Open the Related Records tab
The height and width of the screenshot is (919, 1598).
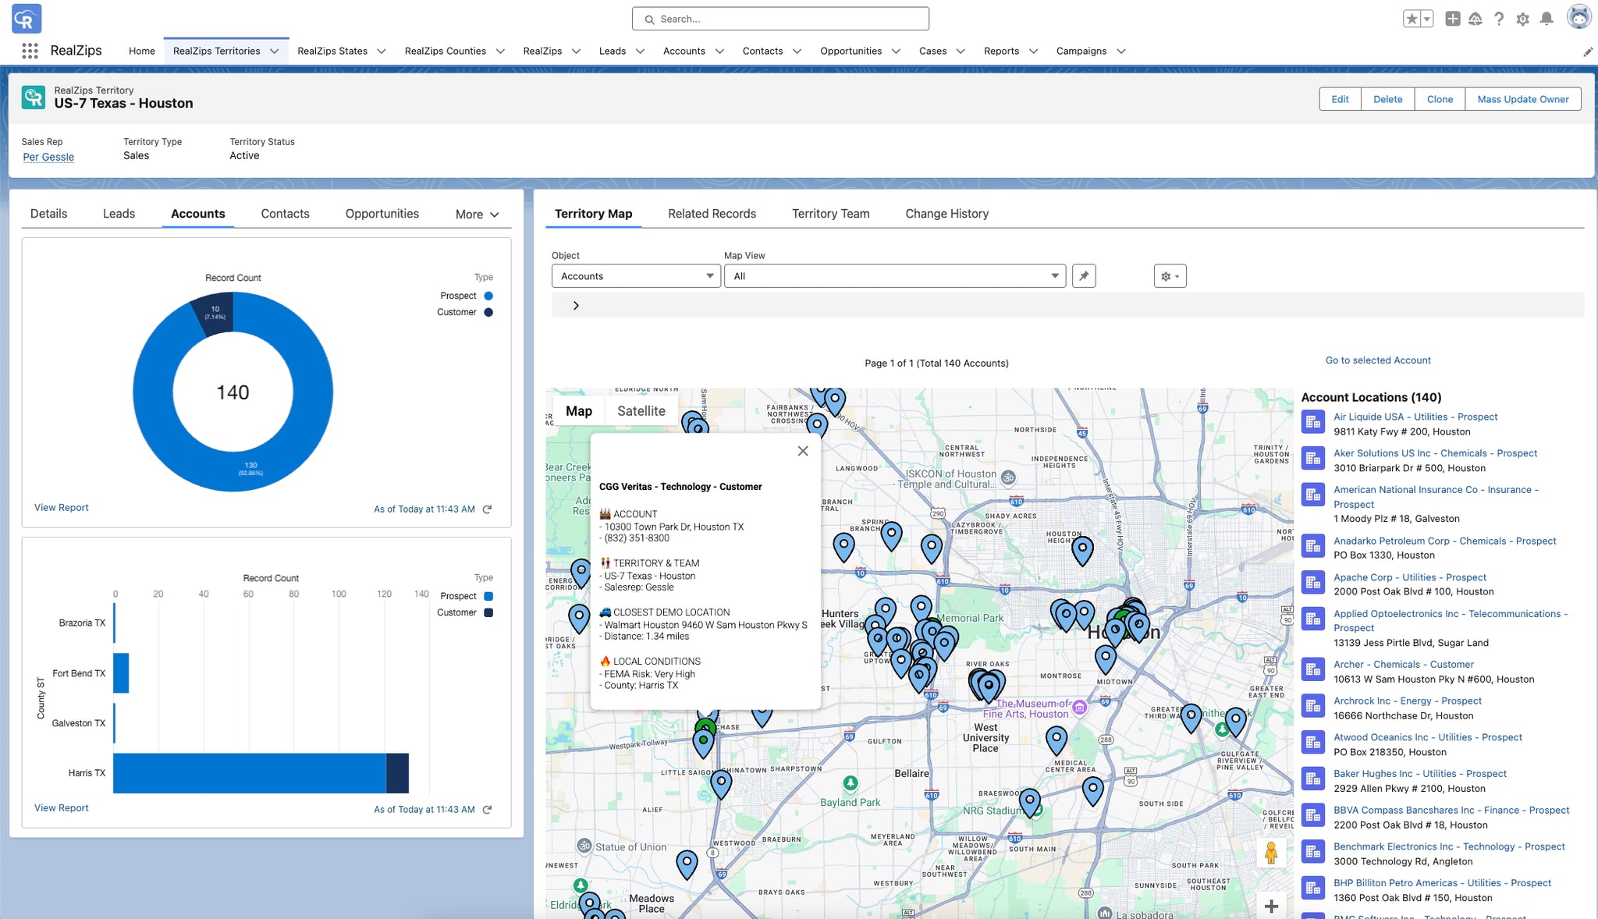click(x=712, y=214)
